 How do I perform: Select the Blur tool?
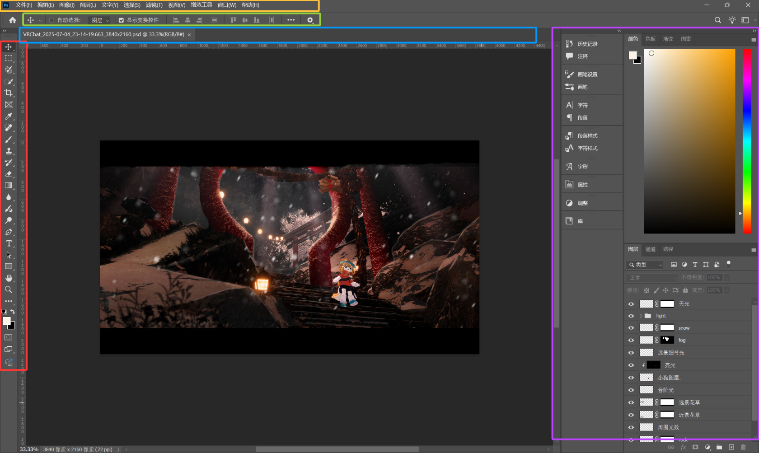9,197
